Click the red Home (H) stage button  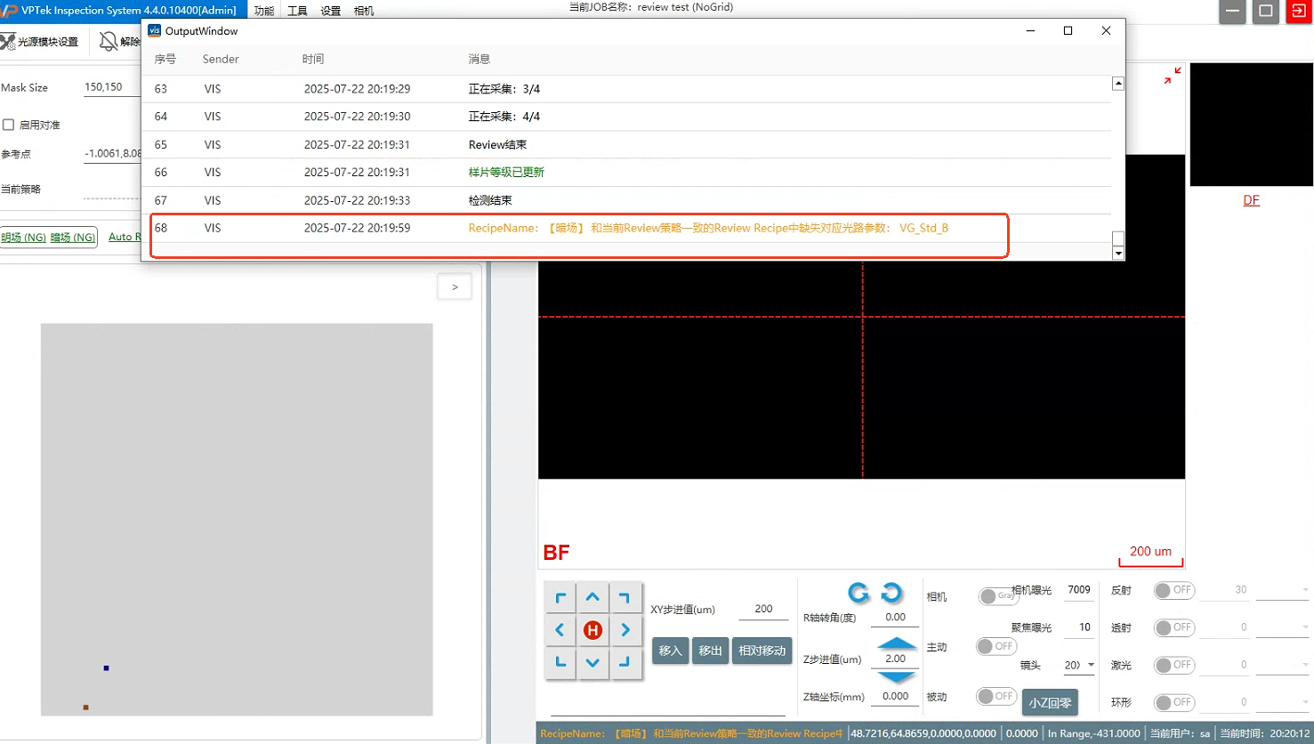click(x=593, y=630)
